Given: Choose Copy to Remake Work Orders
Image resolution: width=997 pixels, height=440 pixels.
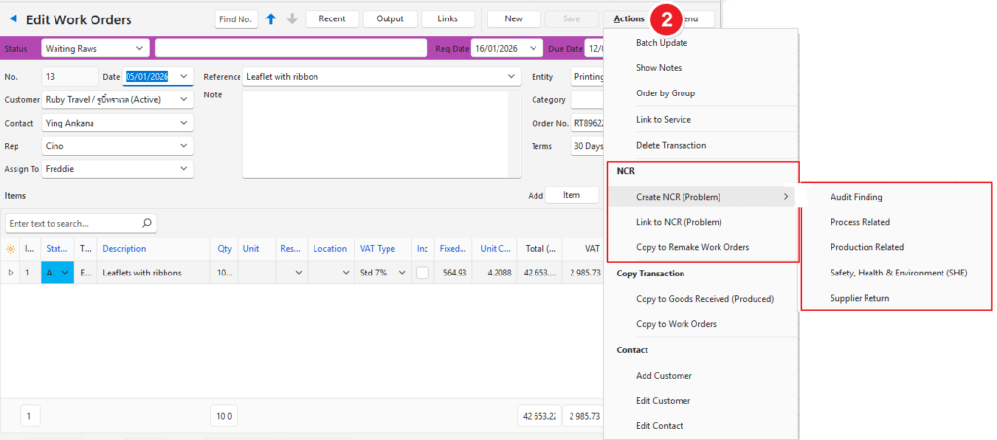Looking at the screenshot, I should tap(691, 247).
